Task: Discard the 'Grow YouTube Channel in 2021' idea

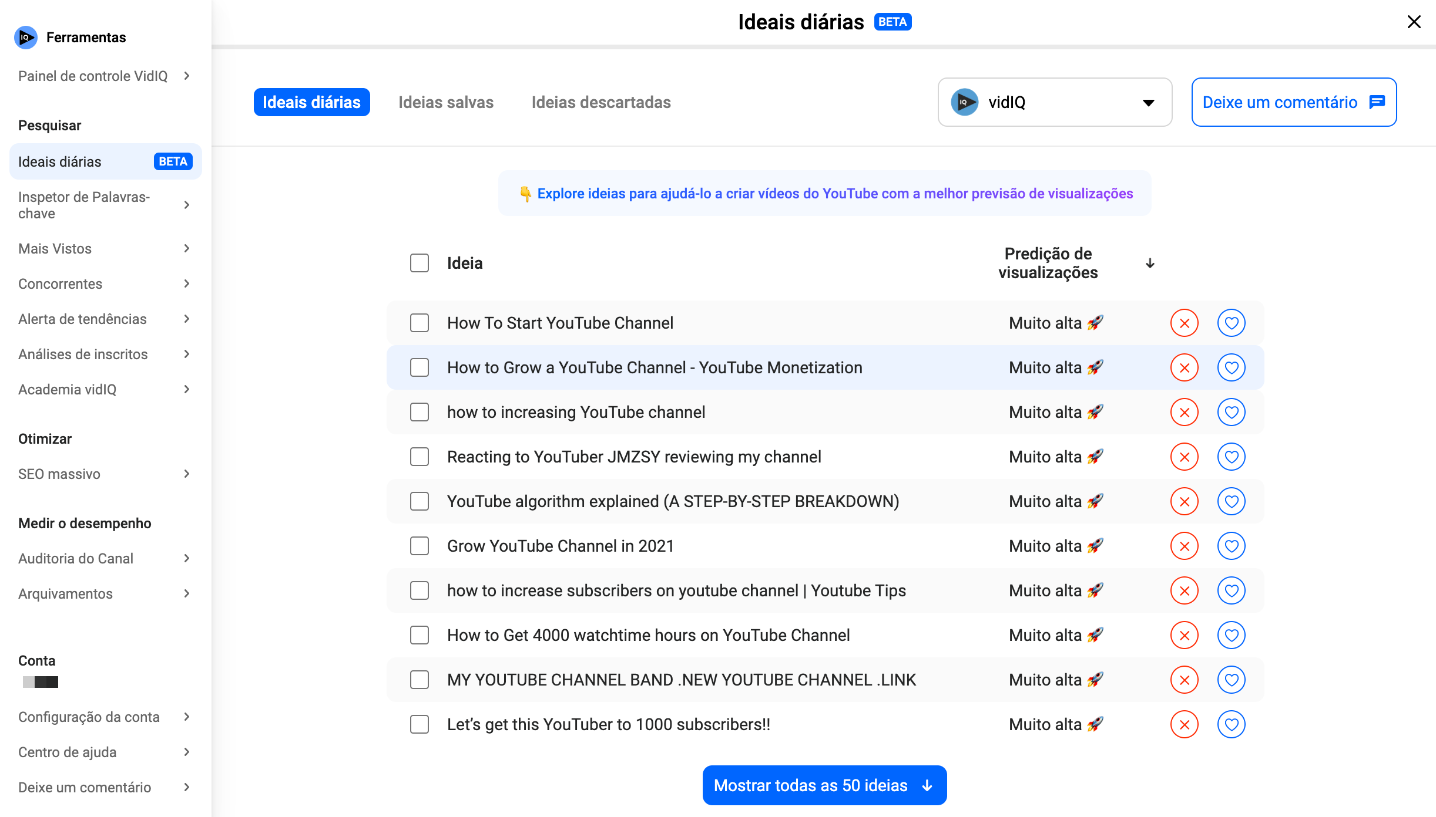Action: coord(1184,546)
